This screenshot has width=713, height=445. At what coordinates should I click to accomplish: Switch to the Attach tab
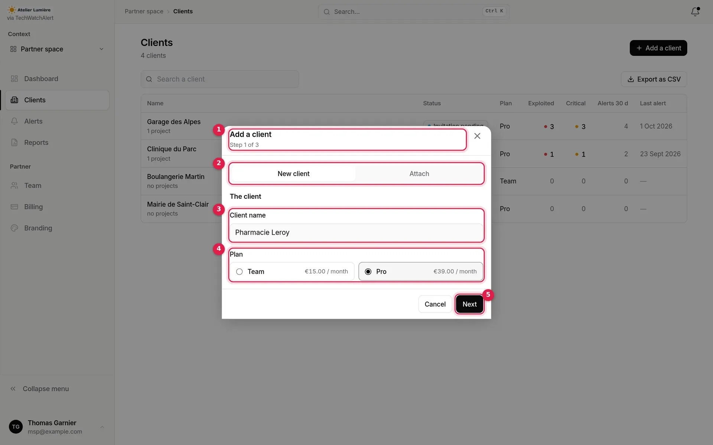[x=419, y=174]
